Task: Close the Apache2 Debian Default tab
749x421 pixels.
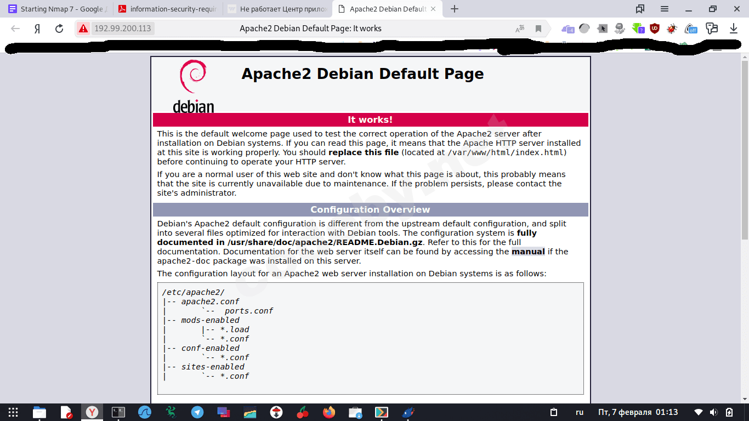Action: point(434,9)
